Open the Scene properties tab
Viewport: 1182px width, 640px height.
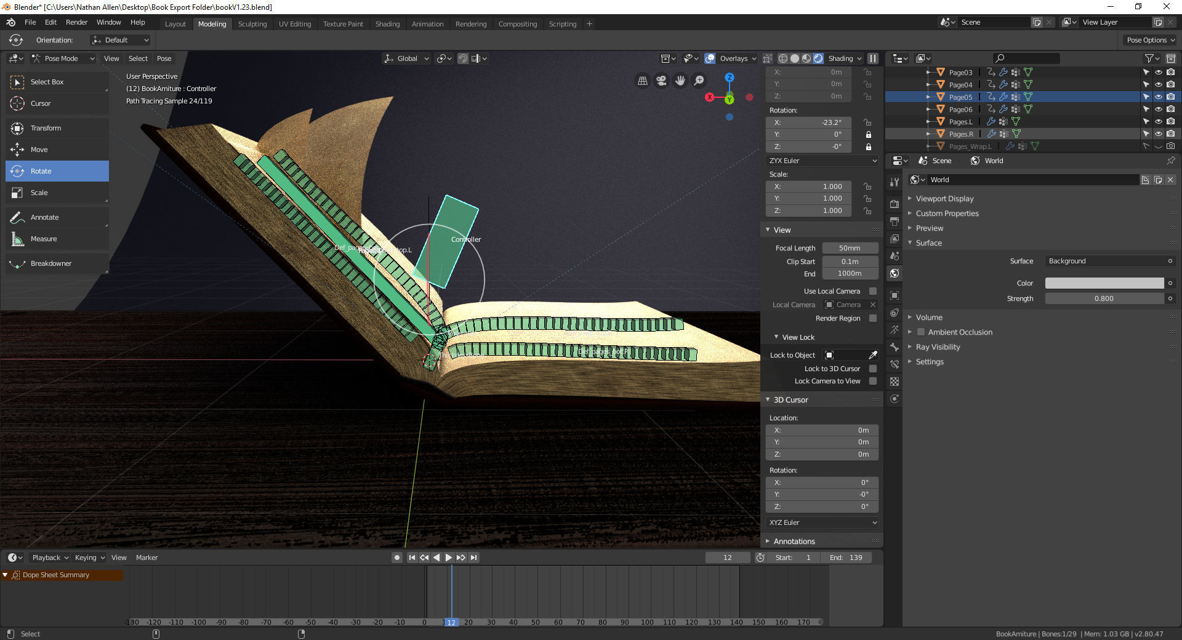[x=895, y=255]
